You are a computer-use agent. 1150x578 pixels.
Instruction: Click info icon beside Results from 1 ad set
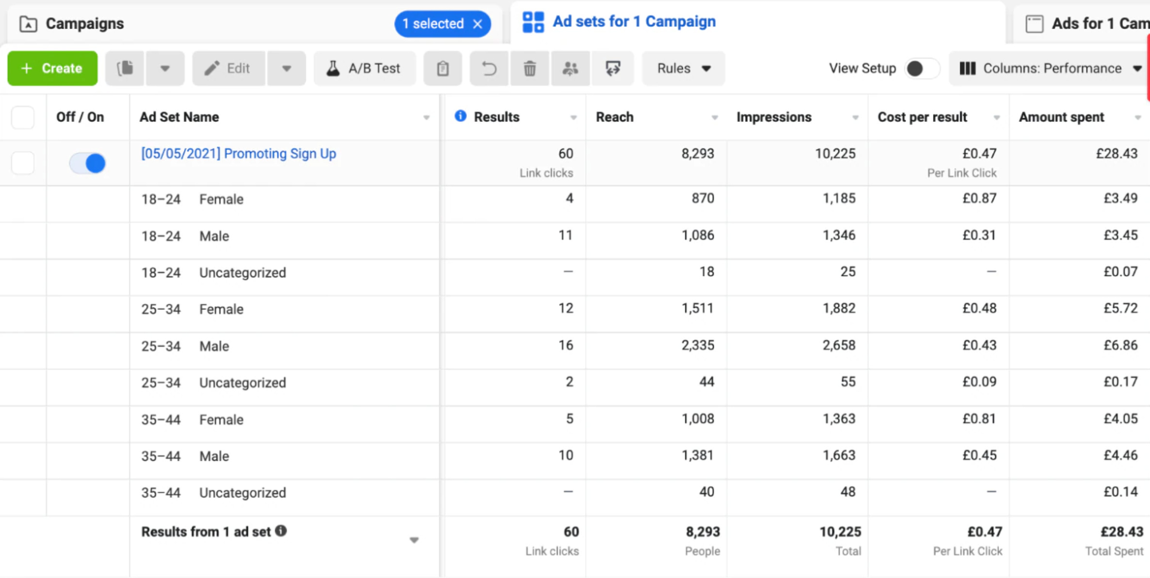[x=281, y=531]
